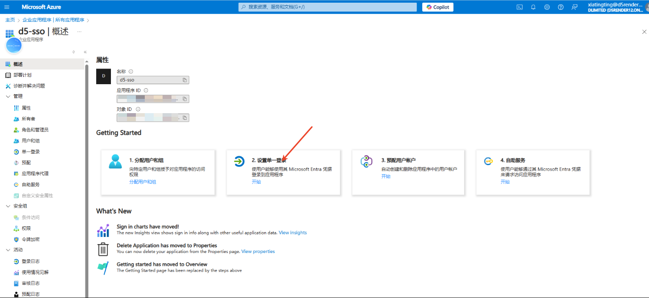Go to 主页 breadcrumb
This screenshot has height=298, width=649.
[x=10, y=20]
